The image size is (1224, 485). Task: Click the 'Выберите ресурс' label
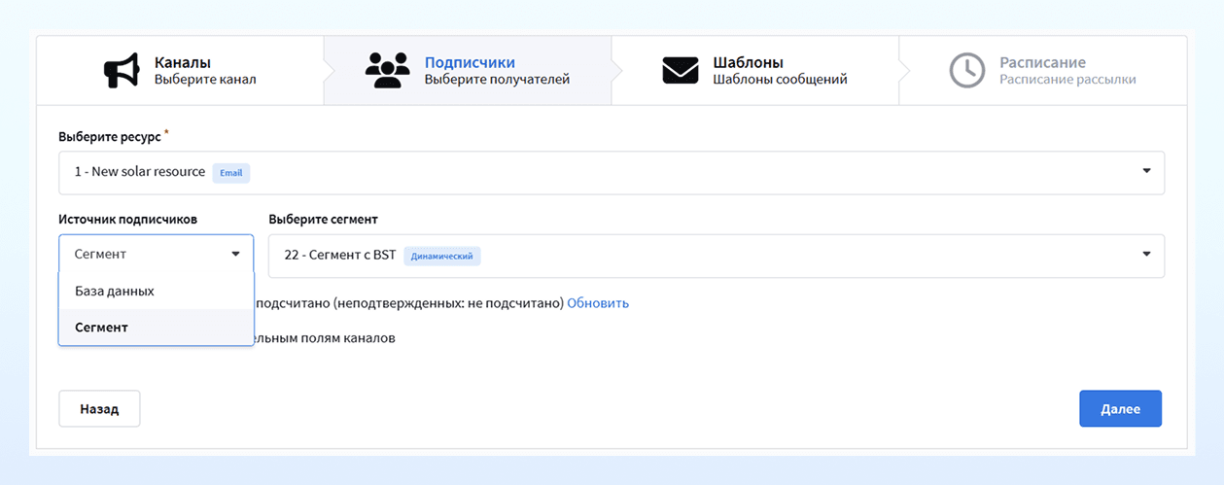[x=110, y=136]
